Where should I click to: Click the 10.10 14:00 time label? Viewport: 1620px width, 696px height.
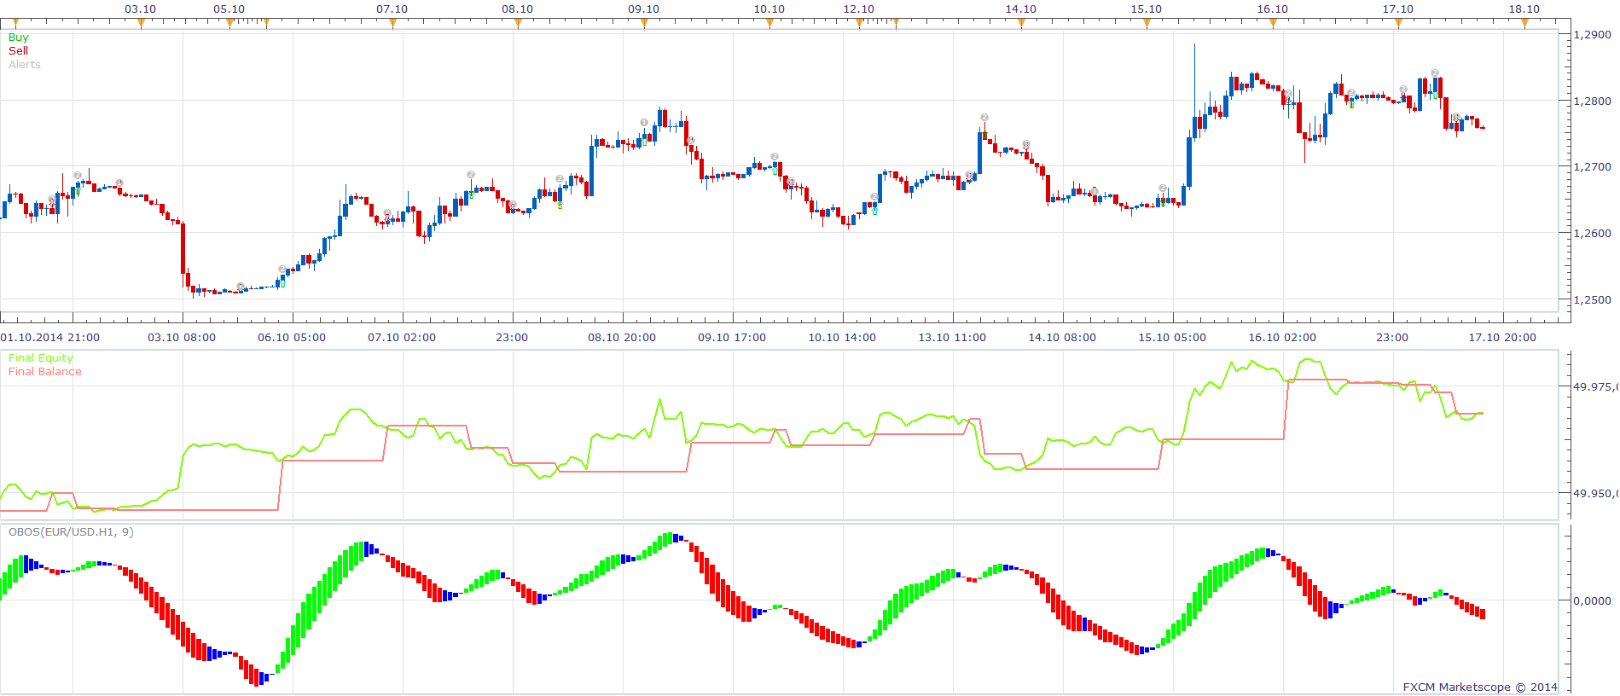click(842, 338)
